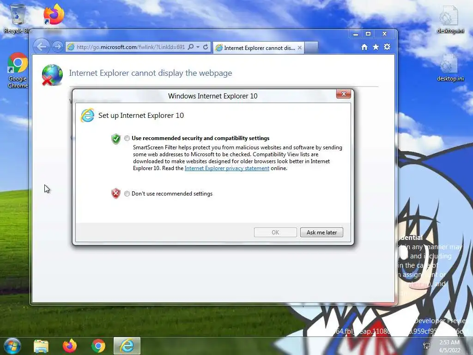This screenshot has height=355, width=473.
Task: Click Internet Explorer taskbar button
Action: click(127, 346)
